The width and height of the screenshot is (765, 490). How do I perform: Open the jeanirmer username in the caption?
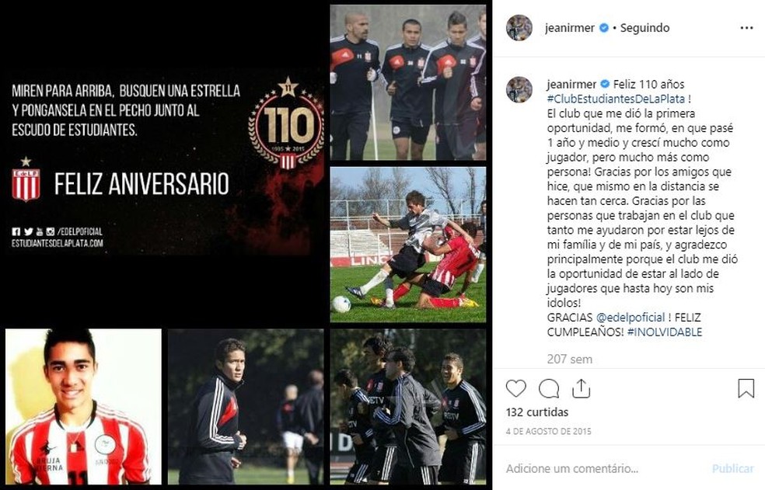click(571, 84)
